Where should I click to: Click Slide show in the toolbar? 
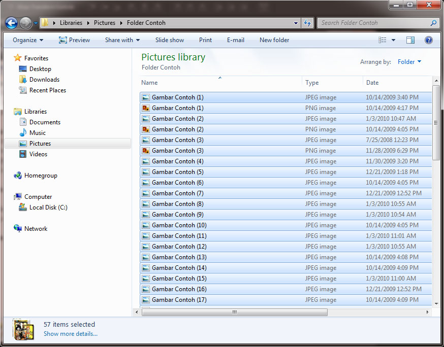click(x=170, y=40)
